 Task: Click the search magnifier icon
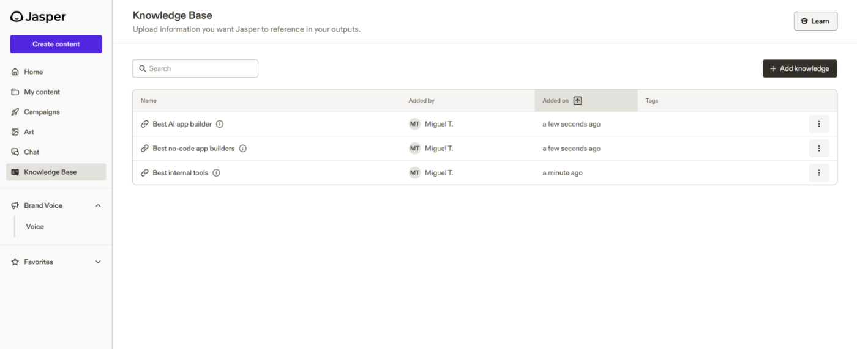pos(143,68)
